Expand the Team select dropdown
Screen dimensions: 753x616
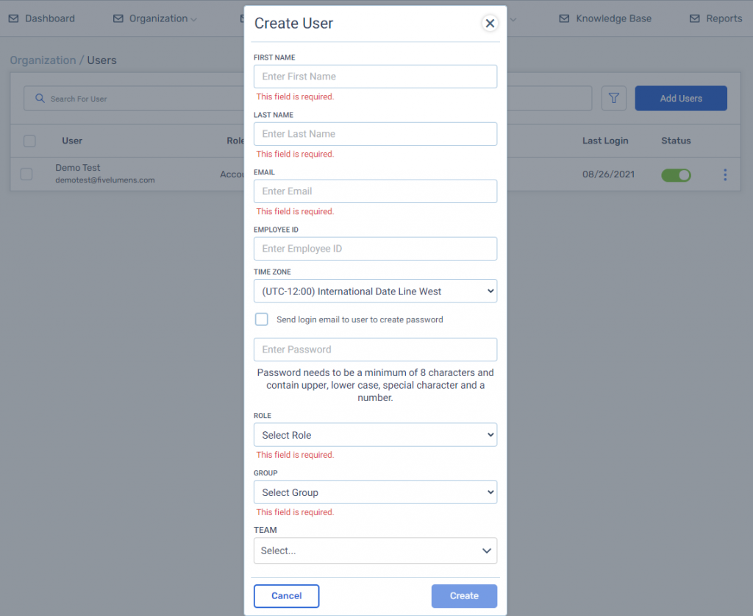pos(375,550)
